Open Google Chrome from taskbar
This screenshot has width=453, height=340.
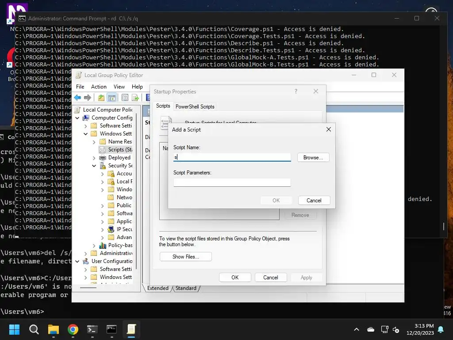[x=73, y=329]
